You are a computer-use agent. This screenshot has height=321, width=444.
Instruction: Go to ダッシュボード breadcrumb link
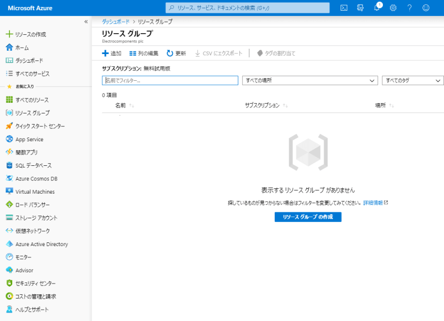[x=116, y=22]
